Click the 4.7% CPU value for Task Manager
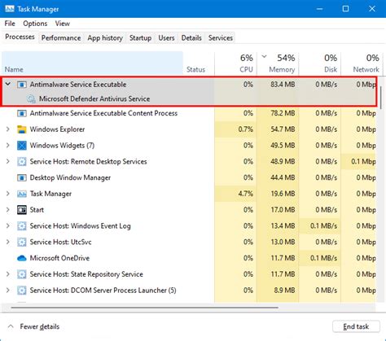Viewport: 386px width, 341px height. pos(246,194)
